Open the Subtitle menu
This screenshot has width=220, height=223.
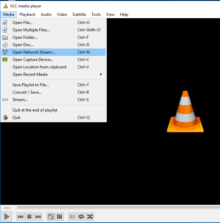pyautogui.click(x=79, y=14)
